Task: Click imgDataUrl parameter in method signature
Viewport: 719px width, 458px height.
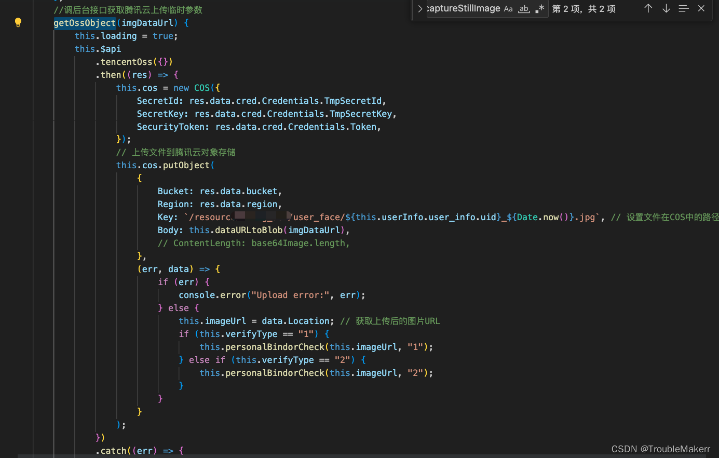Action: 147,23
